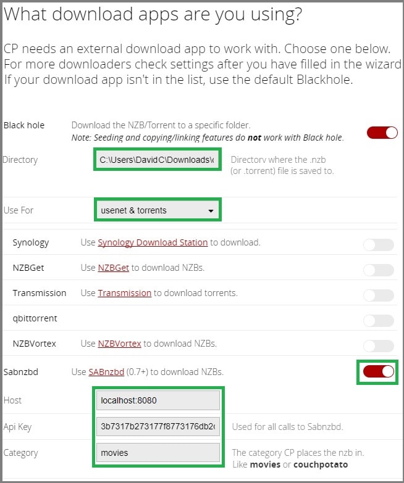Click the Black hole section label
Screen dimensions: 404x483
(24, 125)
